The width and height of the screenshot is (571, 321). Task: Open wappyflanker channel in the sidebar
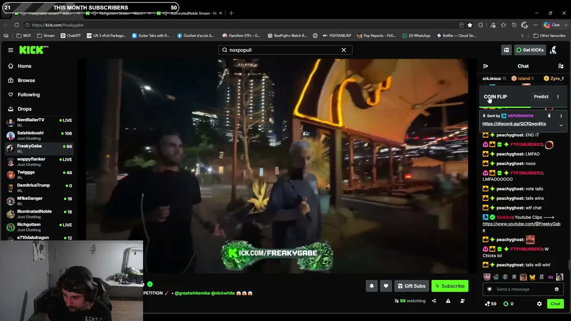(x=39, y=161)
